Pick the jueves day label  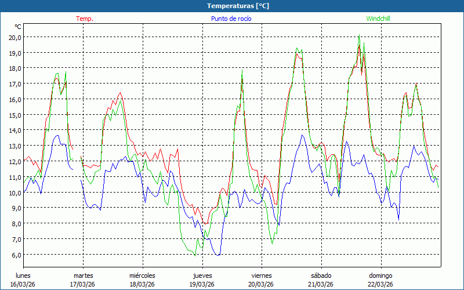pyautogui.click(x=202, y=275)
